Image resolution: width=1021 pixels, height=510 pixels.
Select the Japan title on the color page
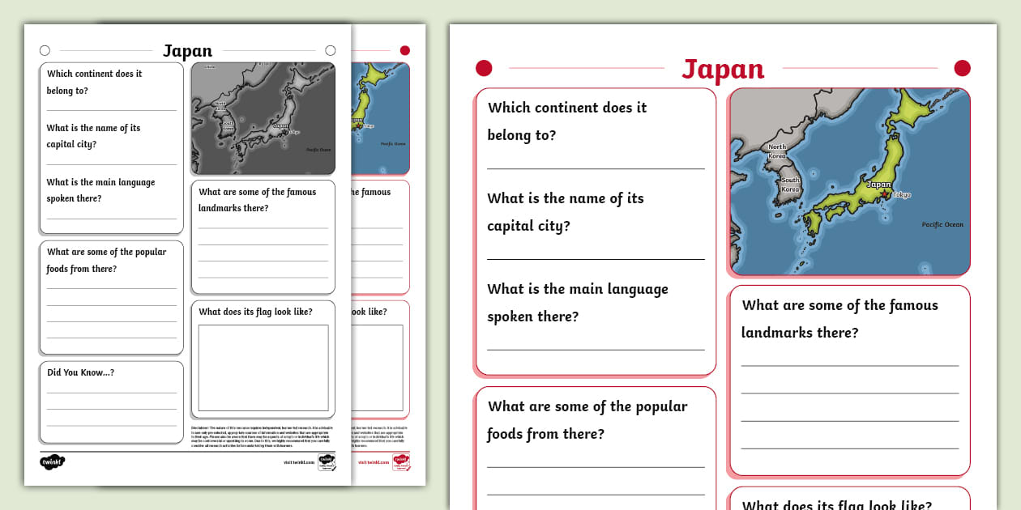coord(723,69)
